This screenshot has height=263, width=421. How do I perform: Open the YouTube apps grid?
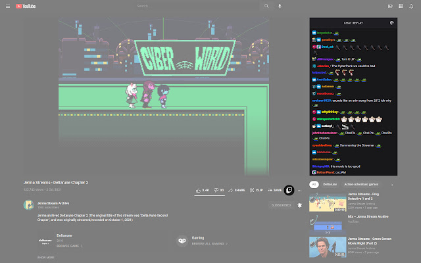pos(401,6)
